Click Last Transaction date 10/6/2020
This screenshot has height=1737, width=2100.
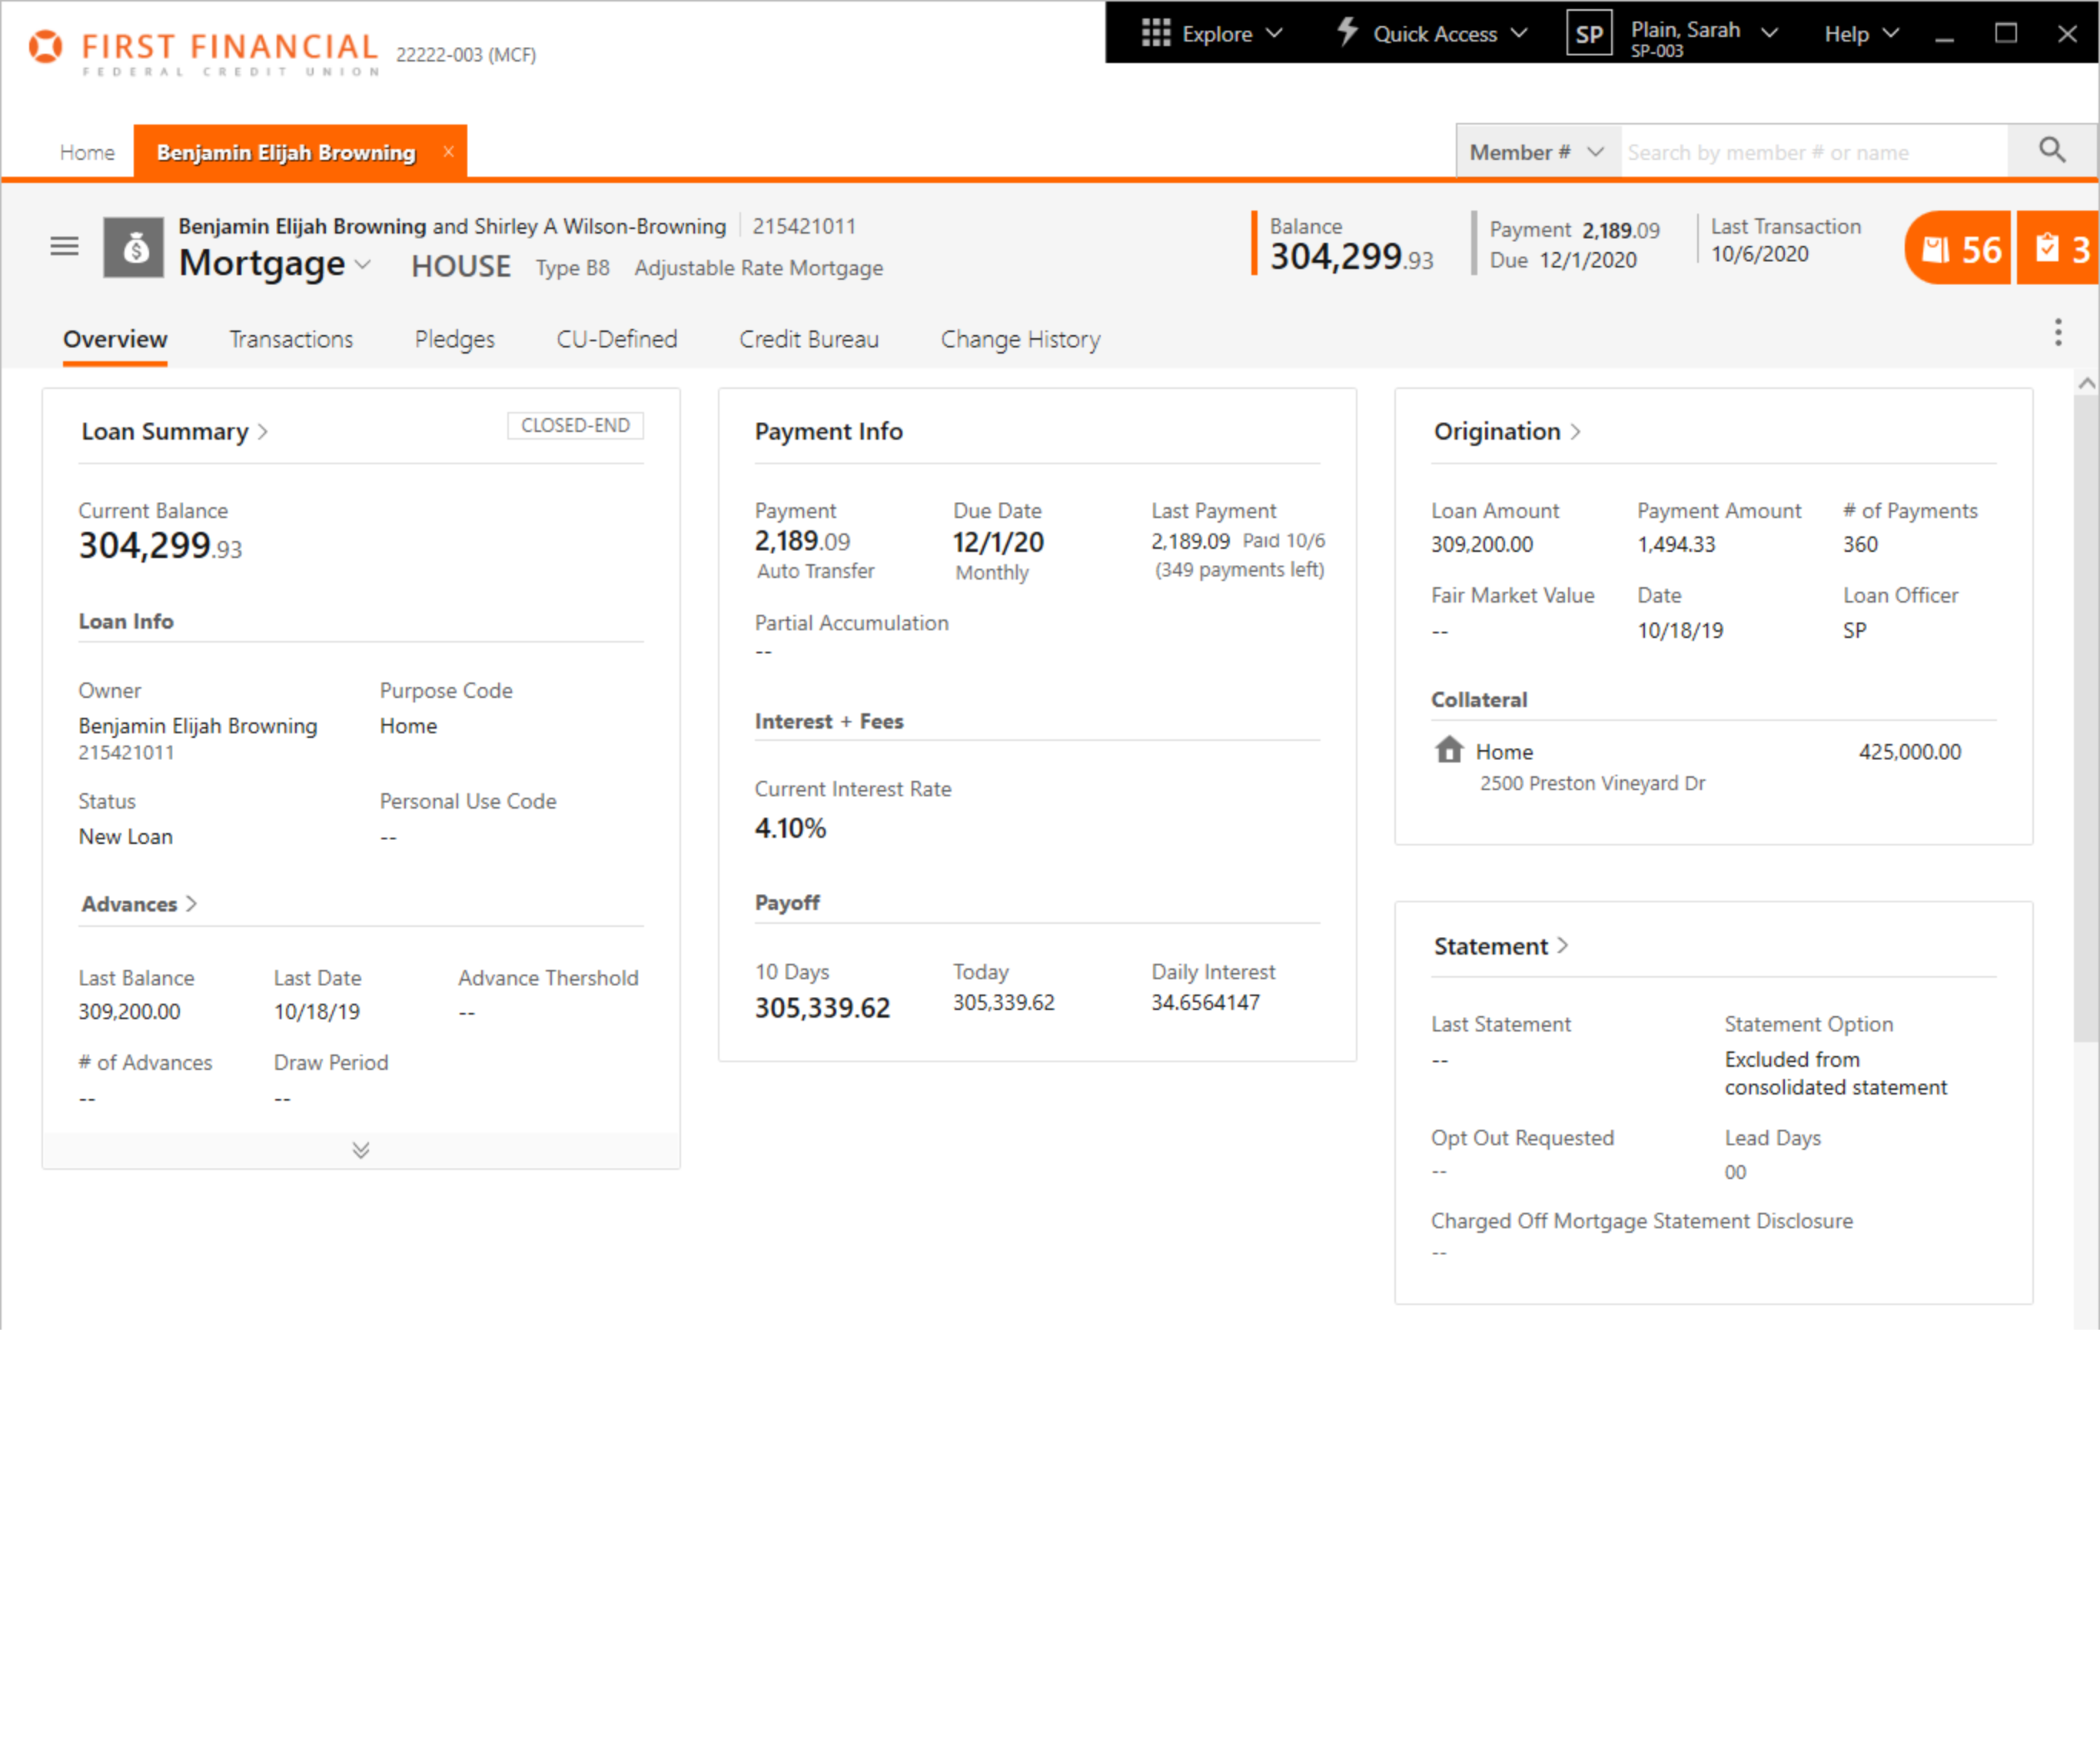point(1759,254)
